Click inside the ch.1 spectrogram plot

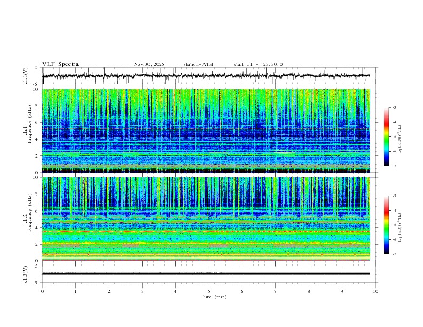click(x=208, y=131)
